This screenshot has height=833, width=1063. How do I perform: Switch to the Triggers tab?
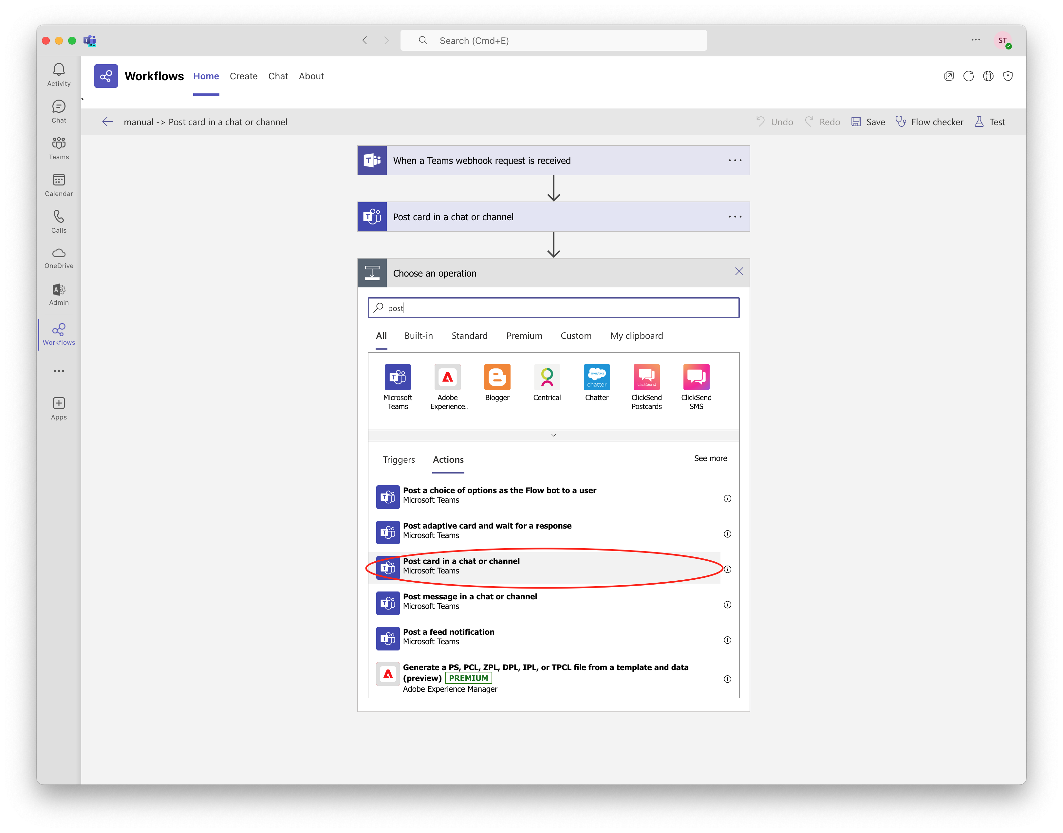(x=399, y=459)
